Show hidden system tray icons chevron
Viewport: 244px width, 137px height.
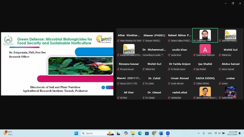pyautogui.click(x=198, y=133)
